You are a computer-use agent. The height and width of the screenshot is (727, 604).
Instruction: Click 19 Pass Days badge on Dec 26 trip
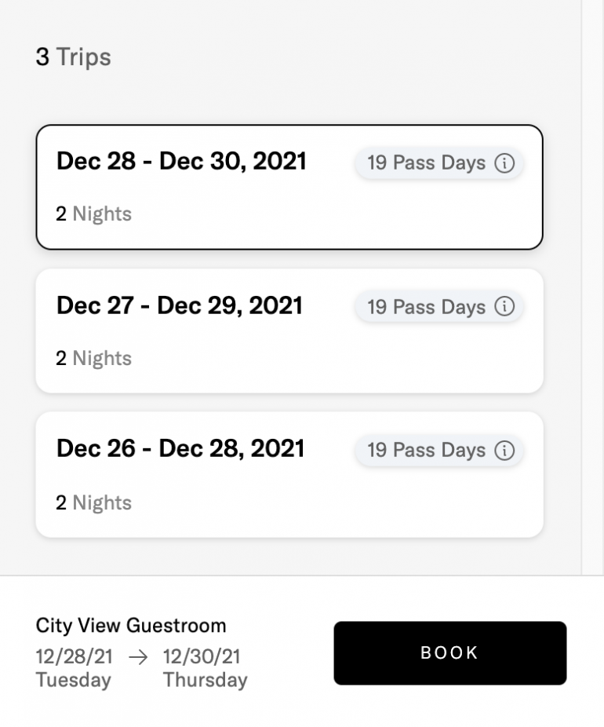[426, 450]
